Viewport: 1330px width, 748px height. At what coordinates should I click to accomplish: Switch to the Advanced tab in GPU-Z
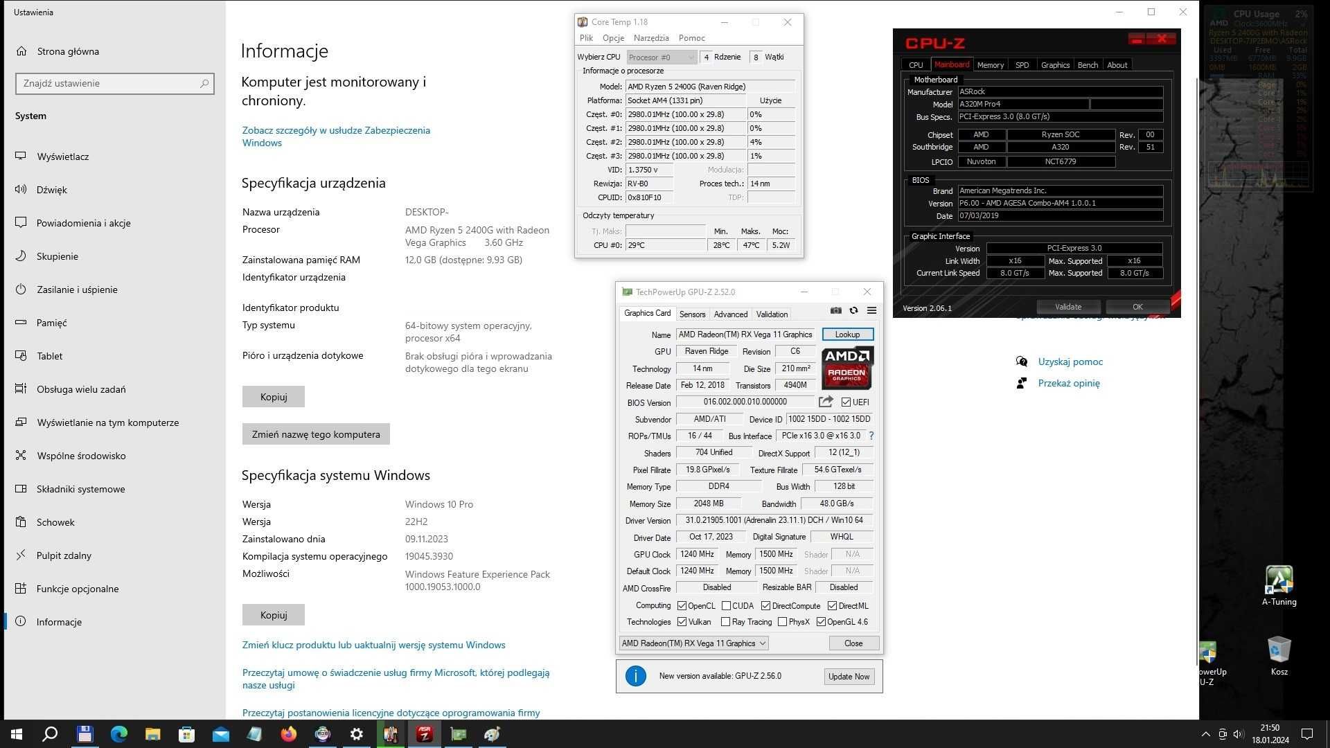pos(730,314)
